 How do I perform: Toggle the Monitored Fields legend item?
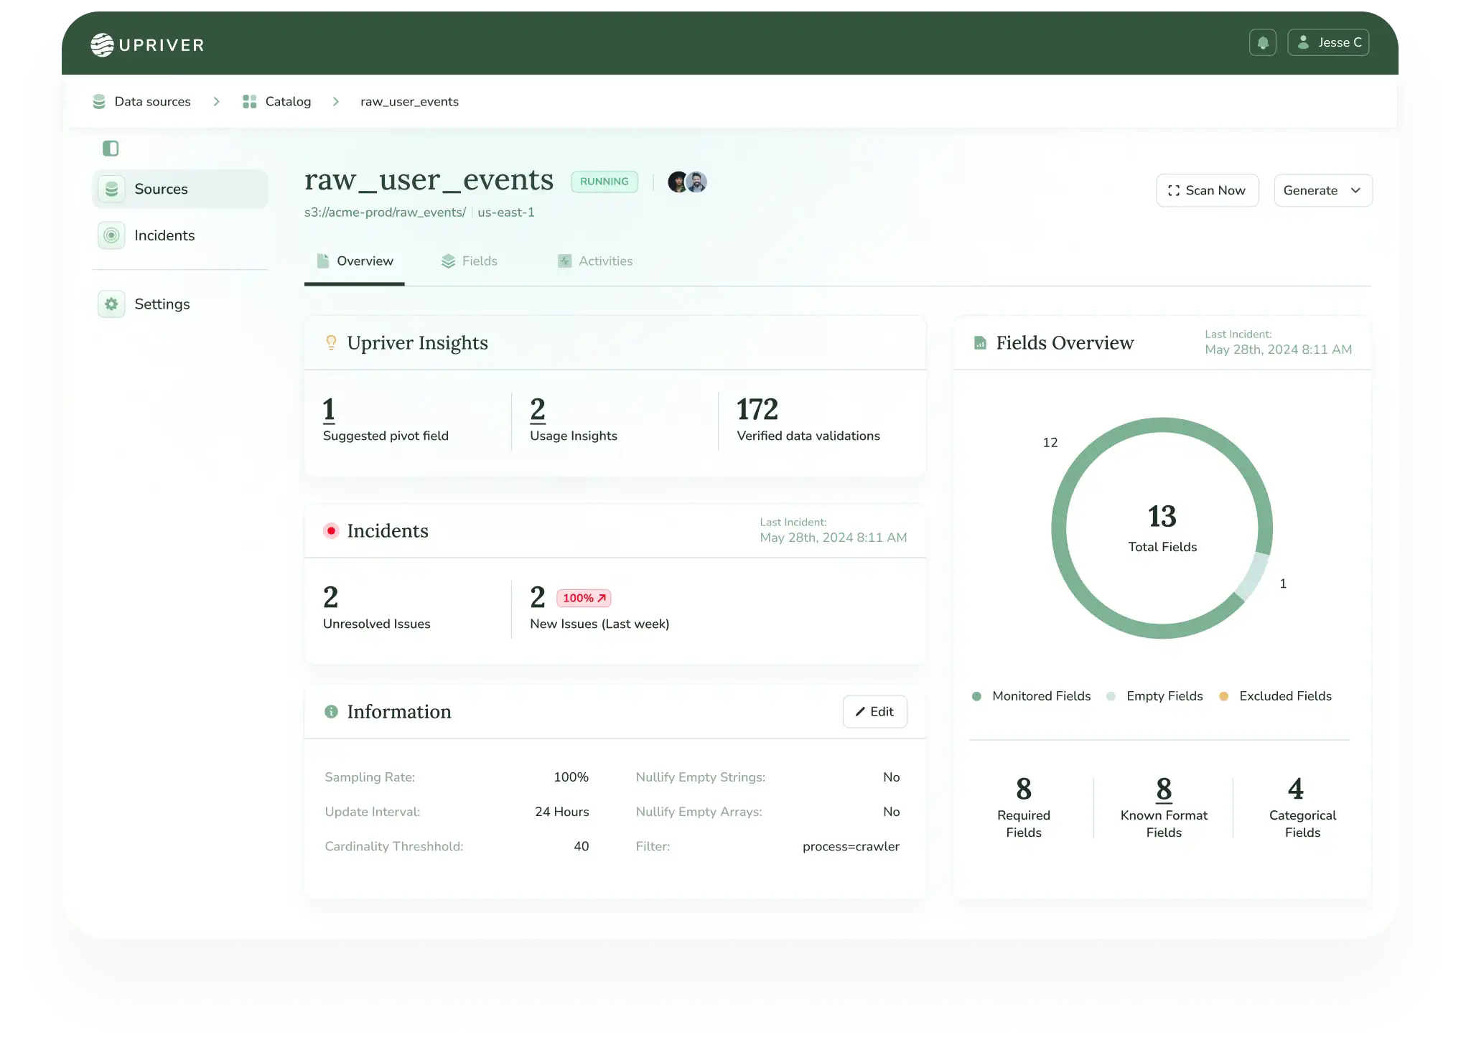tap(1031, 696)
